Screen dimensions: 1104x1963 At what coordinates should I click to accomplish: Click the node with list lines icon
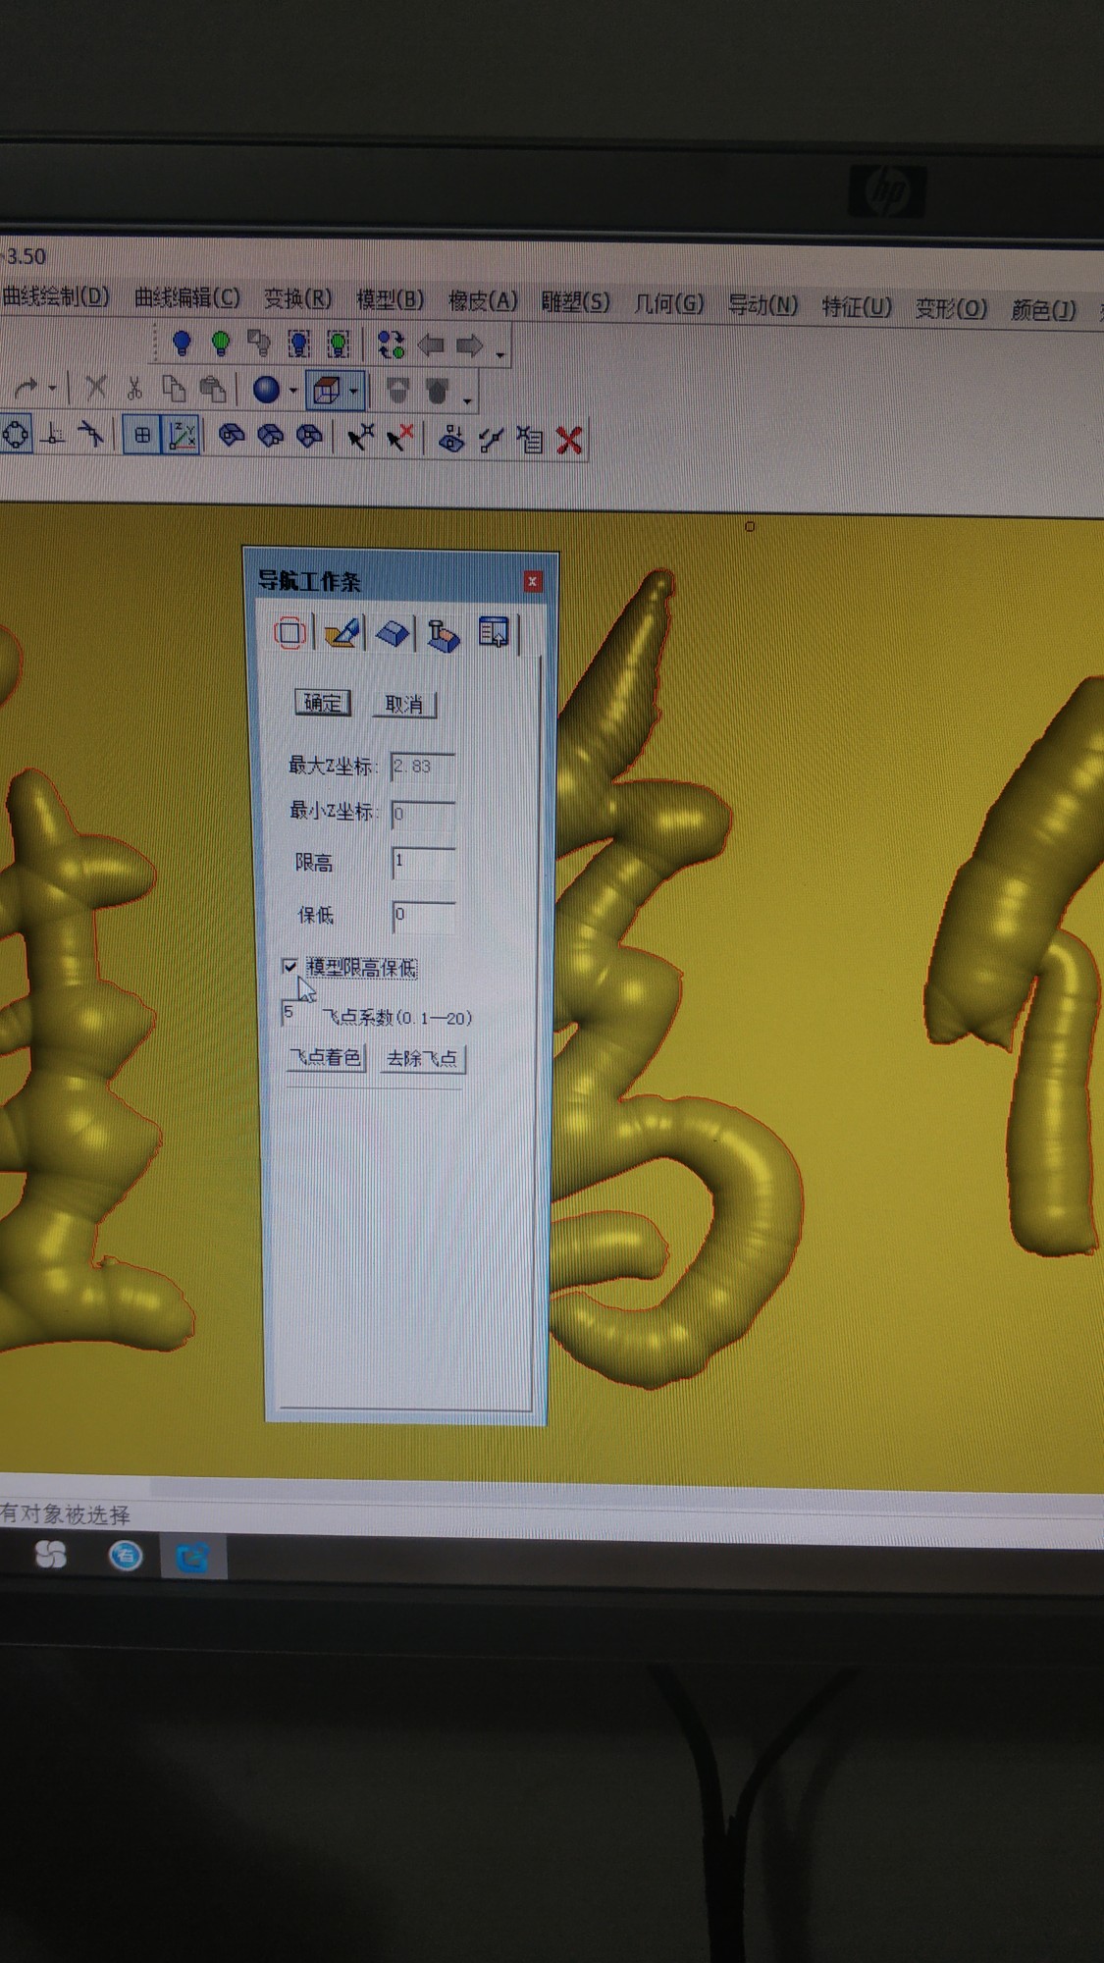[530, 440]
